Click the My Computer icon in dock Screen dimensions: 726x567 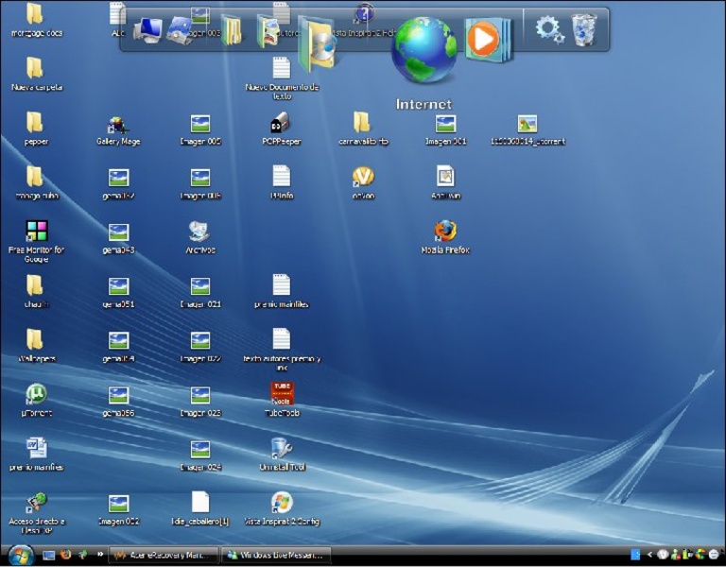coord(147,30)
